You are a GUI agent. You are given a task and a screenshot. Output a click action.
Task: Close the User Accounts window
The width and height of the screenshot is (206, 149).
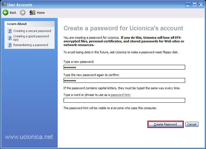(201, 4)
